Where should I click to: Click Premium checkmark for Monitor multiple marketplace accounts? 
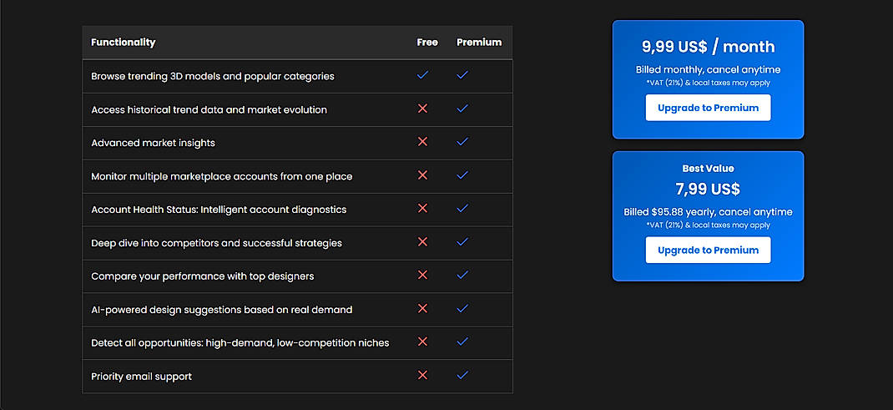click(x=462, y=175)
